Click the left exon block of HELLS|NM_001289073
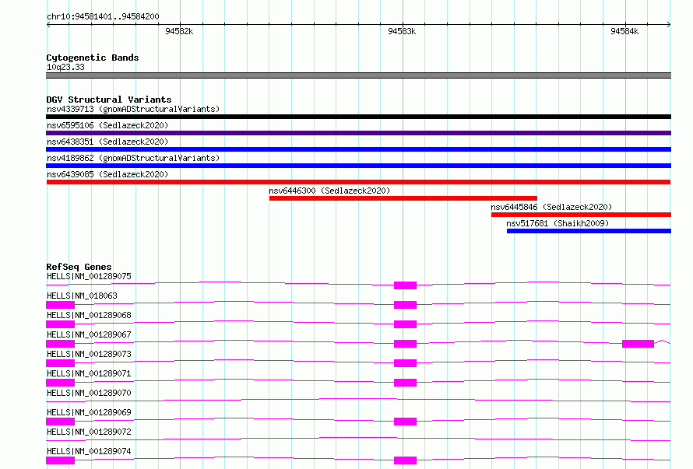The width and height of the screenshot is (693, 469). 61,363
